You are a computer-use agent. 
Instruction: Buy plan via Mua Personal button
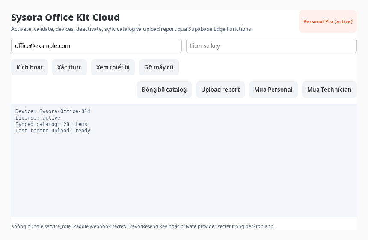273,90
